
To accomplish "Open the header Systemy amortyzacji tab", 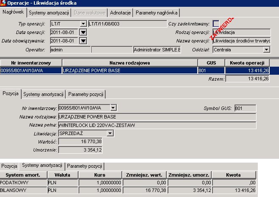I will (49, 13).
